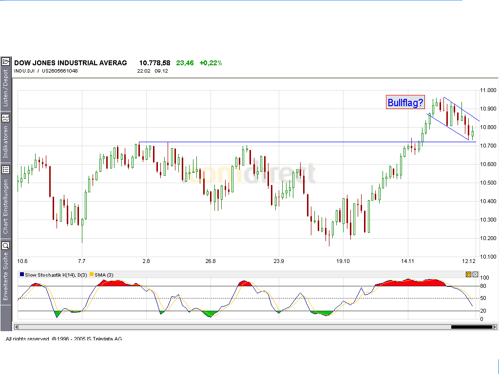Click the black scrollbar thumb

click(472, 327)
